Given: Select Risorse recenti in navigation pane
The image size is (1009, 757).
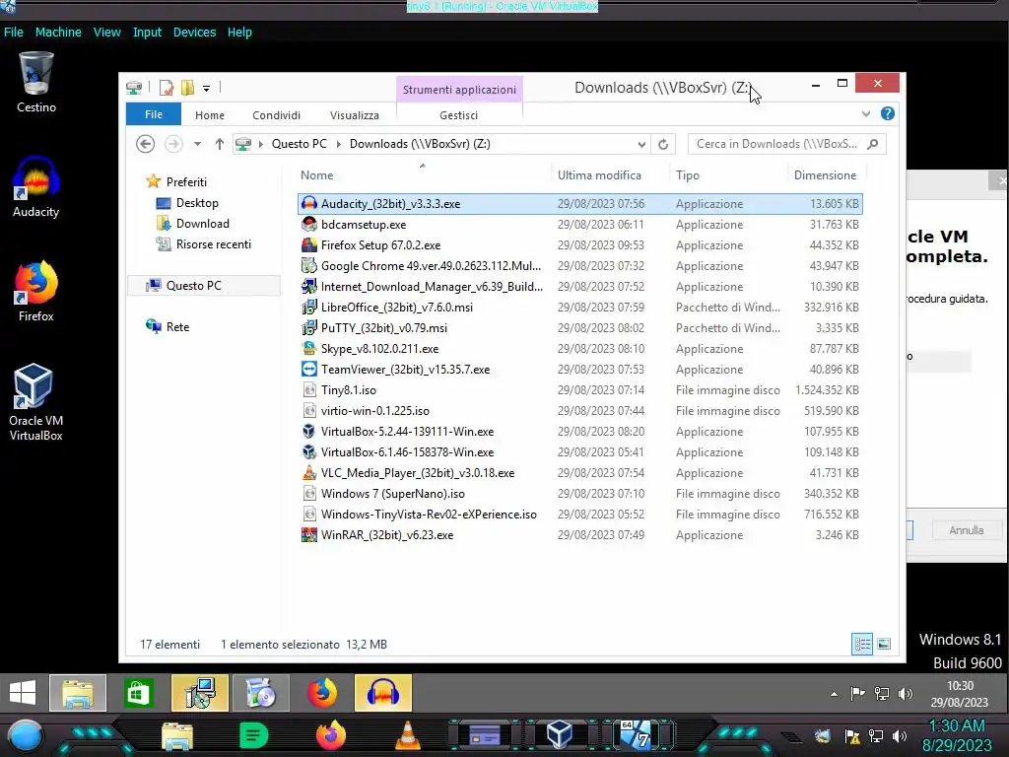Looking at the screenshot, I should click(x=214, y=244).
